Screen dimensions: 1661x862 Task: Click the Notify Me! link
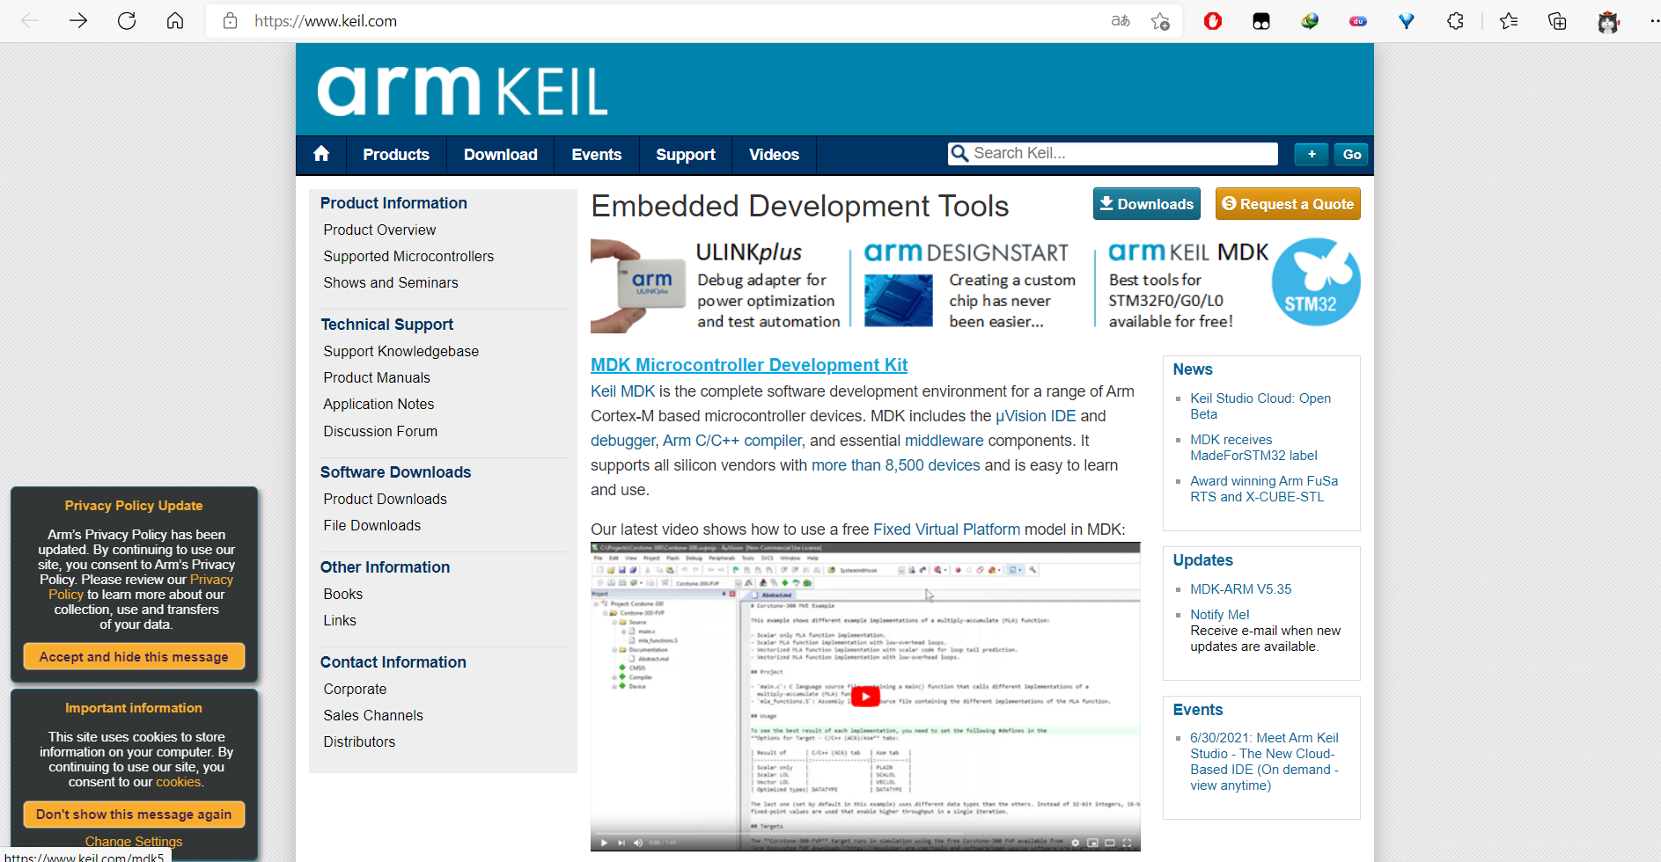tap(1220, 615)
